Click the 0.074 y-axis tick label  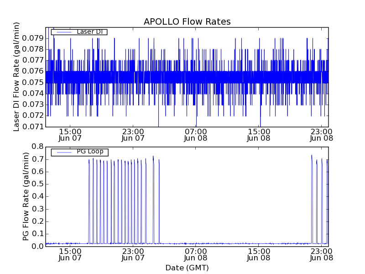click(33, 94)
